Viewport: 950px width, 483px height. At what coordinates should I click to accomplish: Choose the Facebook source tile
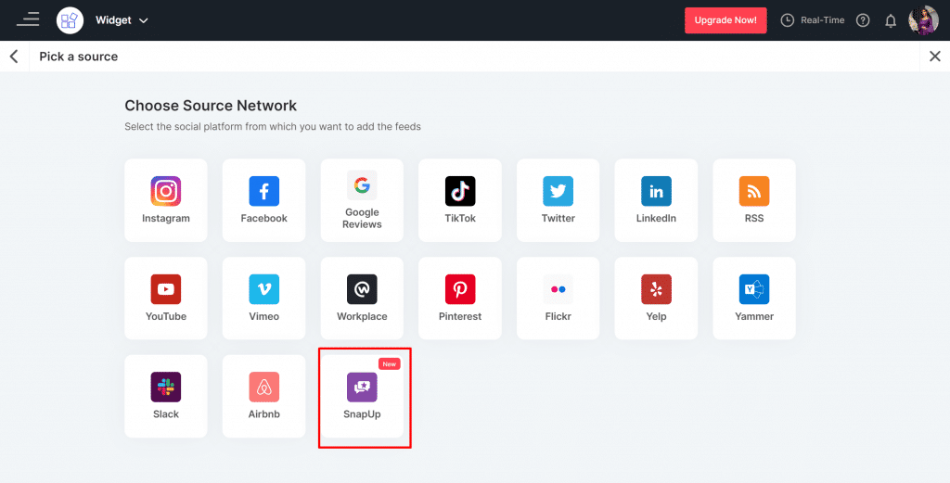(263, 199)
